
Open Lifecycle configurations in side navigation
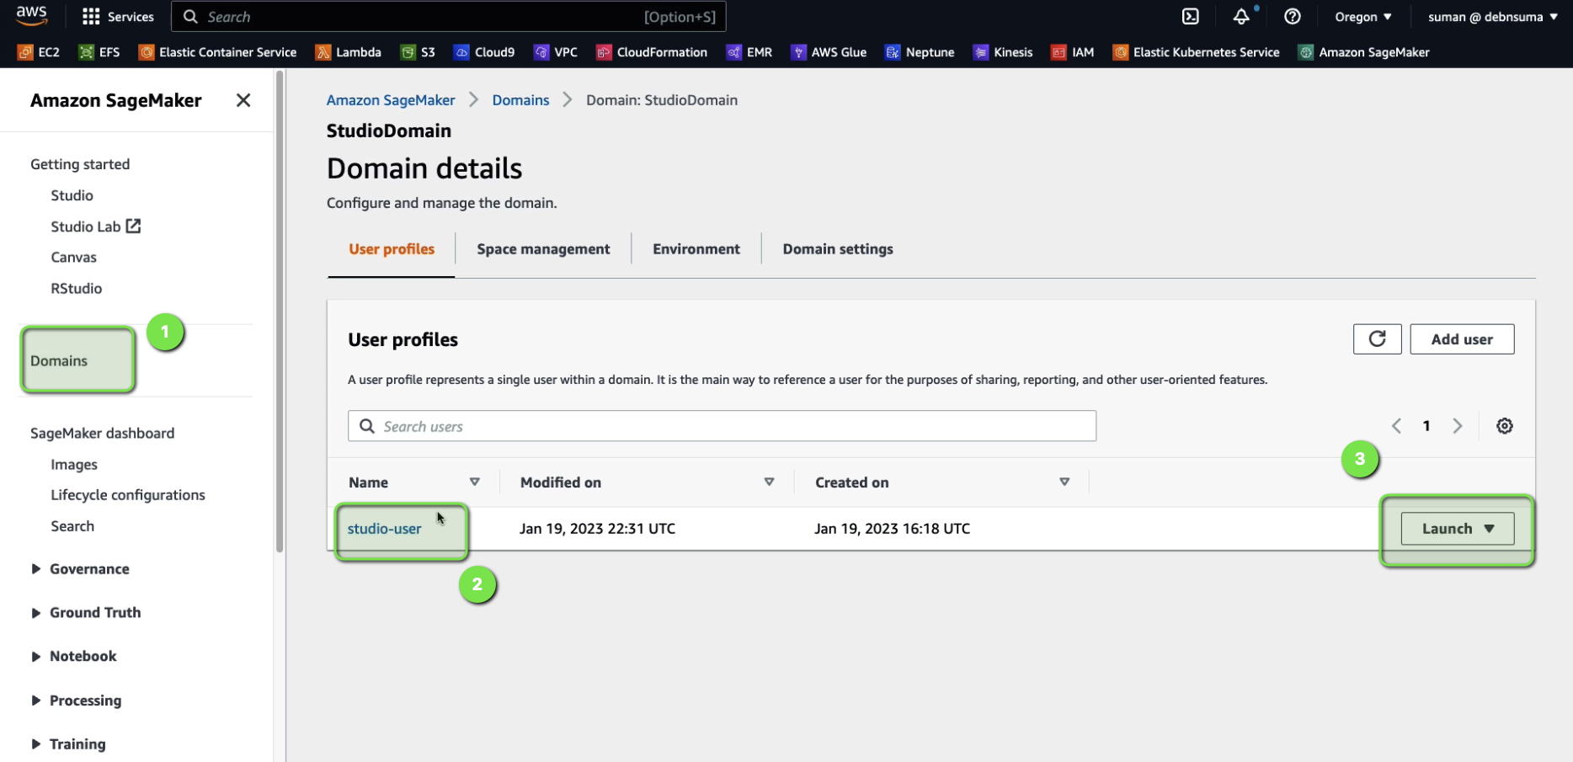(128, 495)
